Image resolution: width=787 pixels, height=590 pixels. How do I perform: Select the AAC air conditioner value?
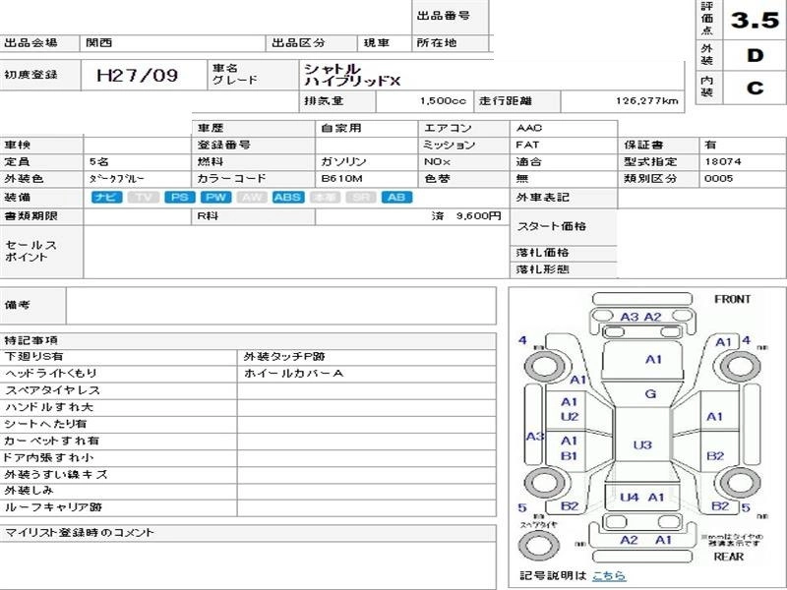tap(529, 128)
